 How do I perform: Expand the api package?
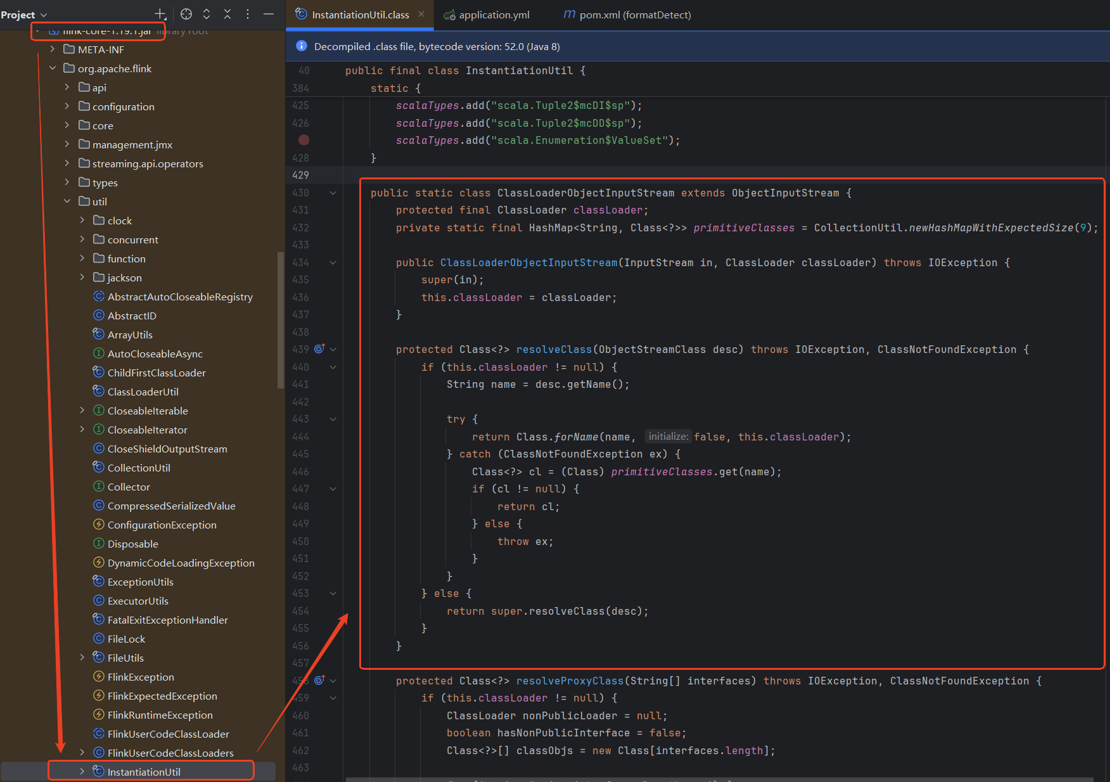point(67,87)
